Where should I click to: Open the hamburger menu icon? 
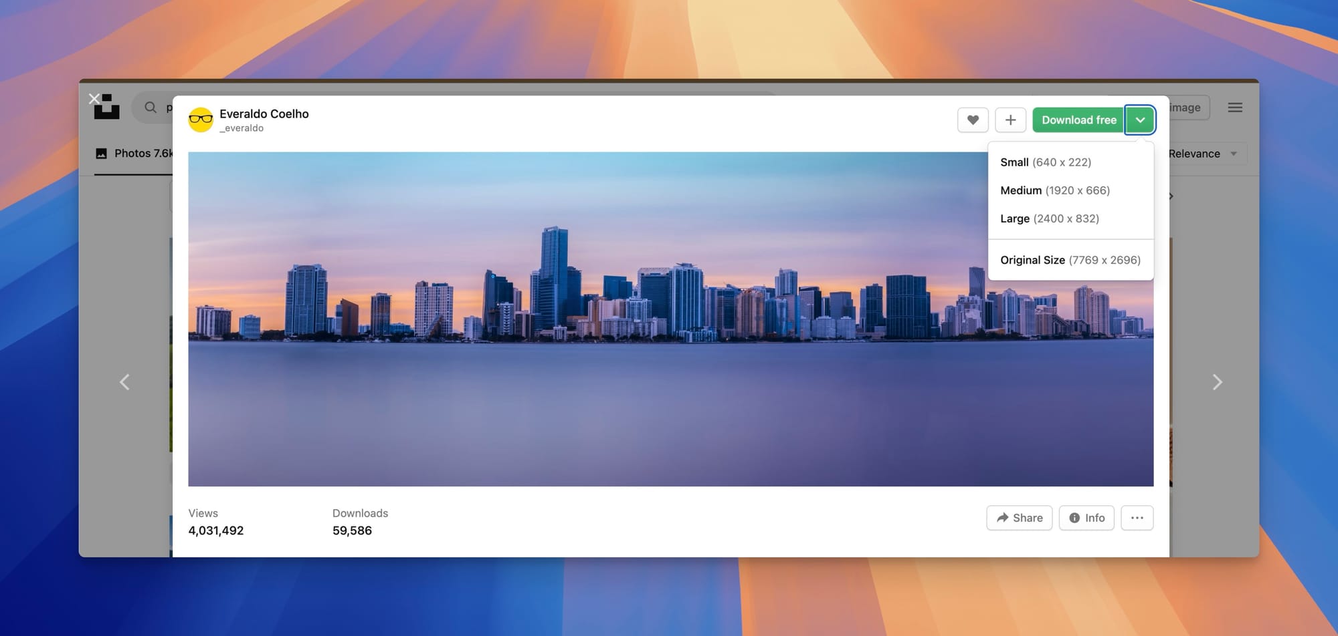(1235, 108)
